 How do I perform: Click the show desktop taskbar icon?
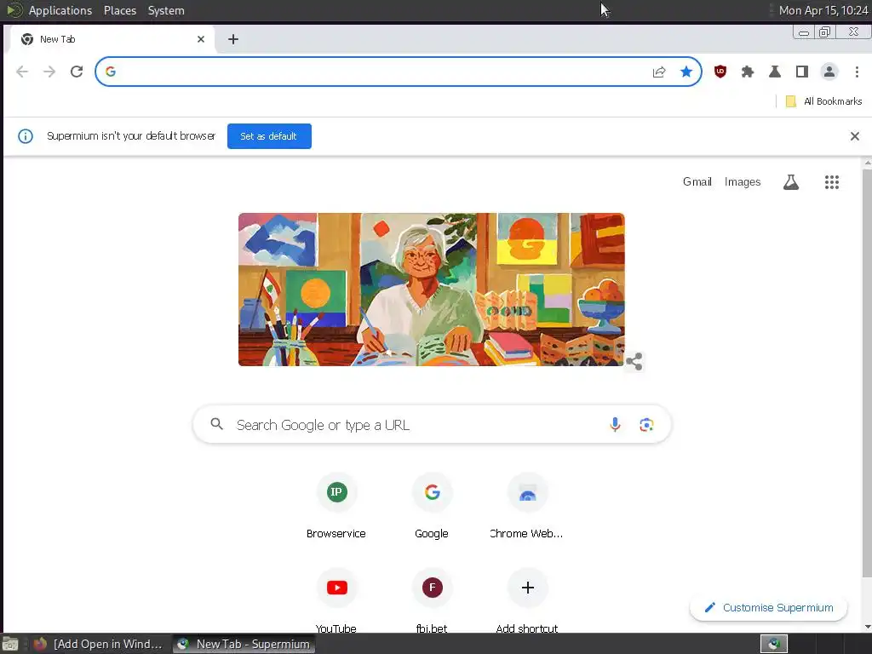(x=10, y=644)
